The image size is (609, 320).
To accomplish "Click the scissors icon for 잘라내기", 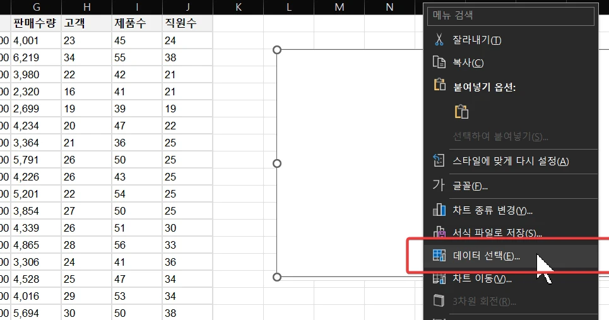I will (439, 40).
